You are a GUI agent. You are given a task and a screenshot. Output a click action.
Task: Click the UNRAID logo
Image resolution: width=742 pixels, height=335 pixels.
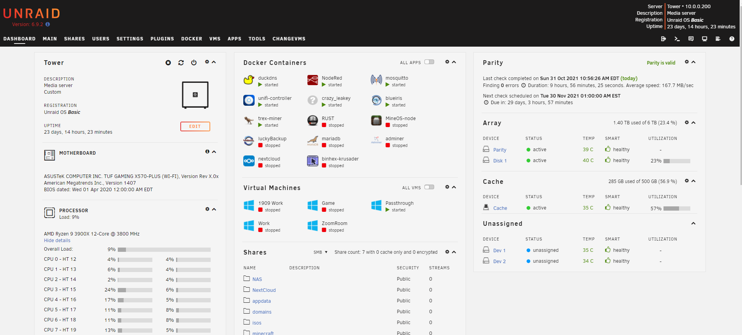click(x=31, y=14)
